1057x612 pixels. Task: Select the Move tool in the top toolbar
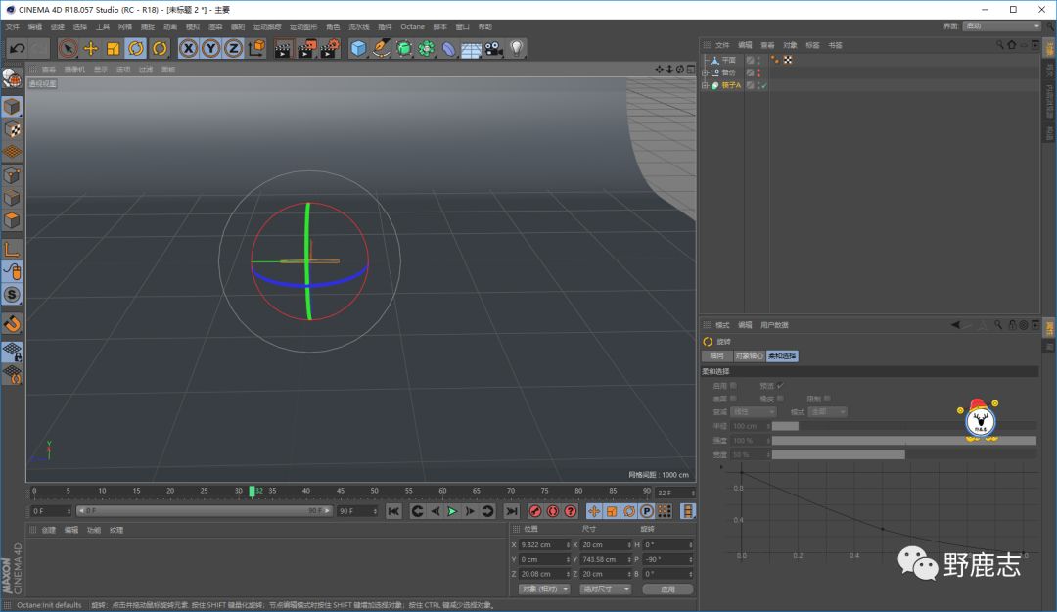91,48
